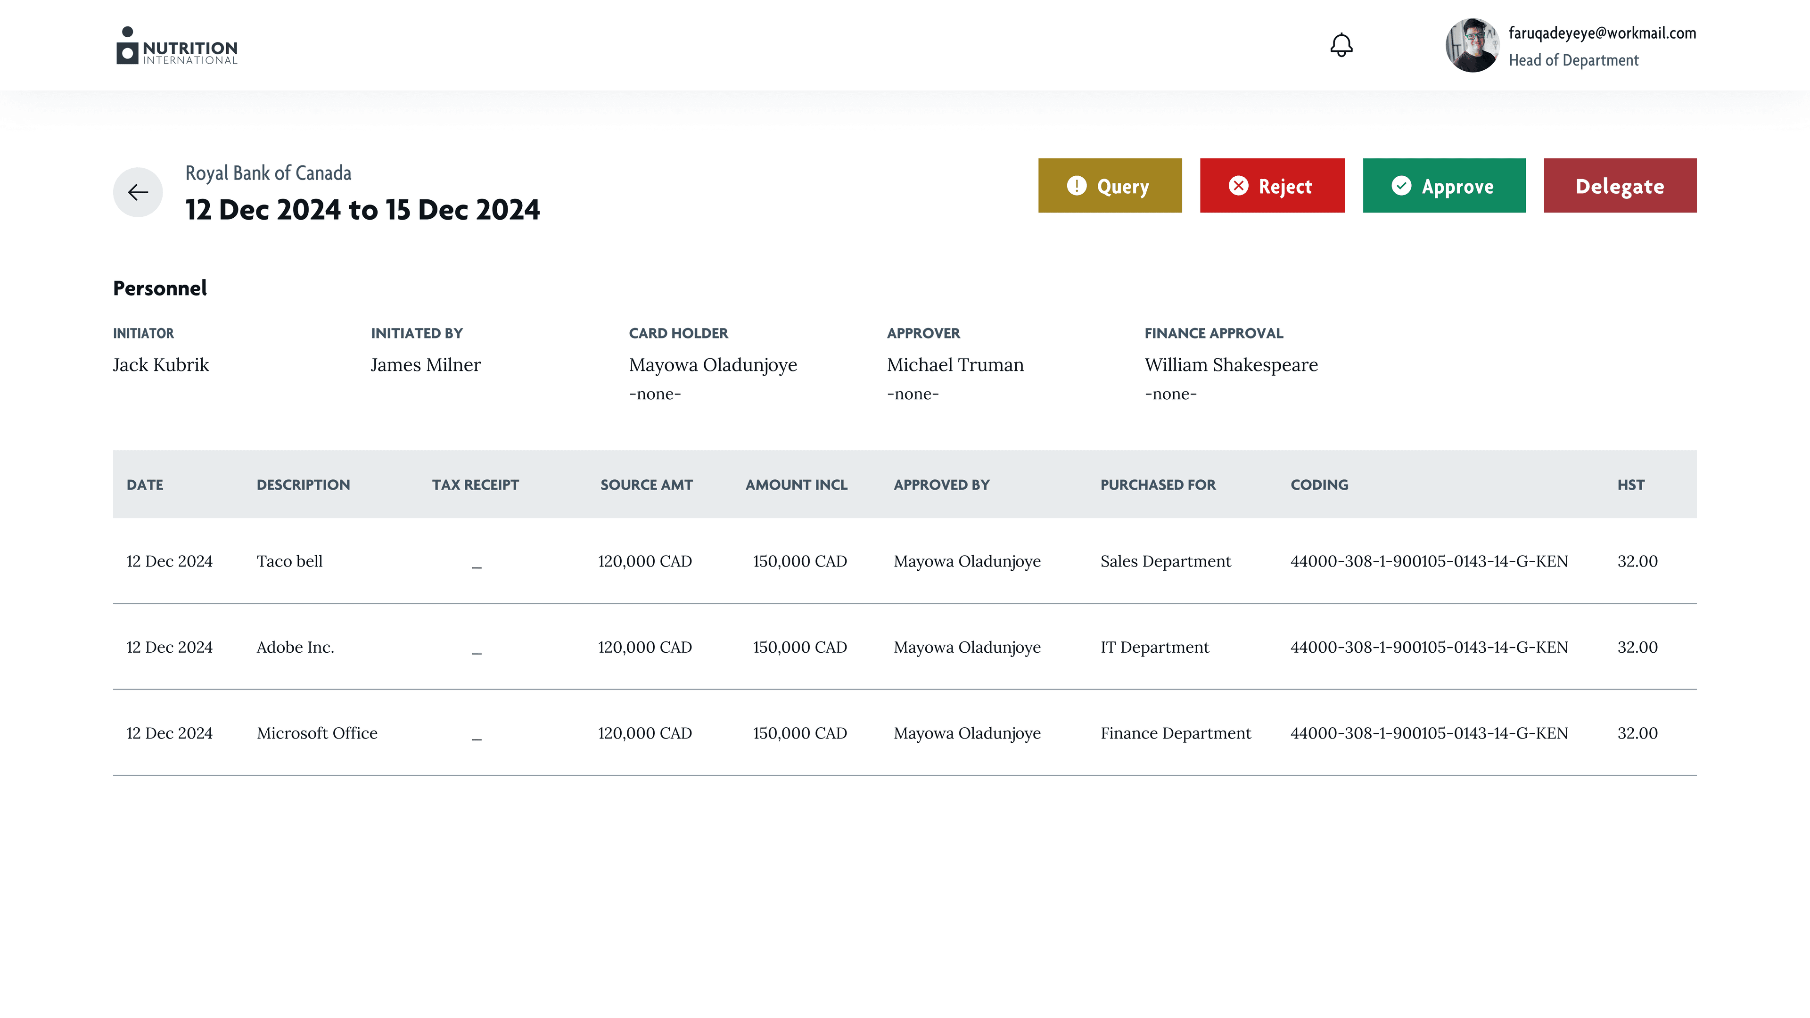
Task: Click approved by Mayowa Oladunjoye in Adobe row
Action: point(967,648)
